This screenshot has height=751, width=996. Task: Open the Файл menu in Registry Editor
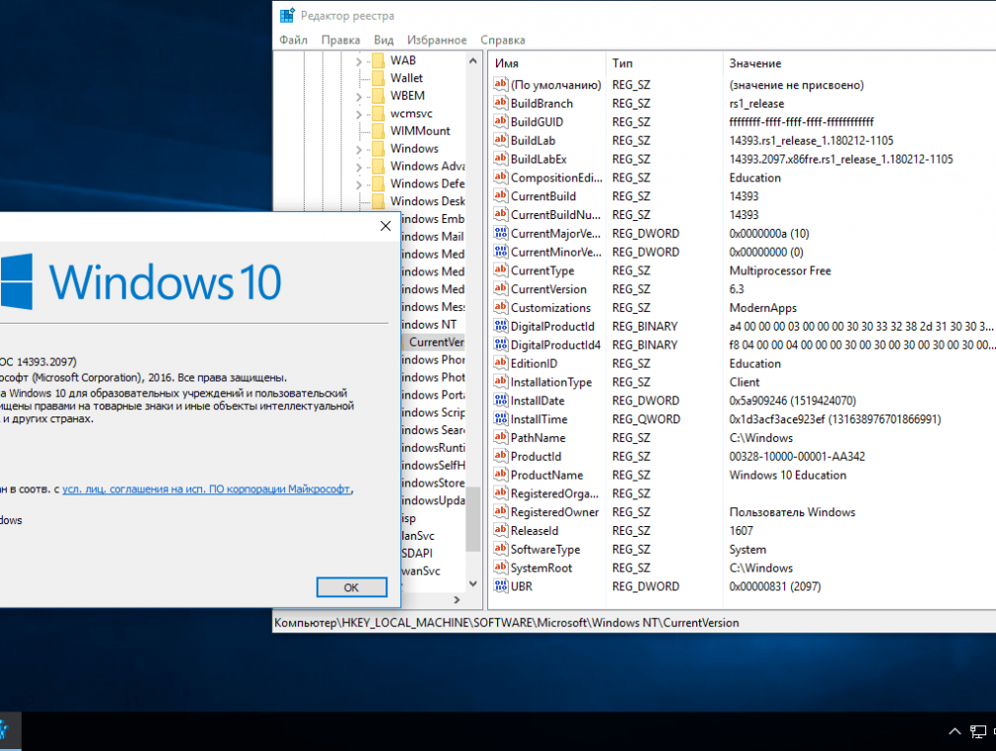tap(293, 40)
